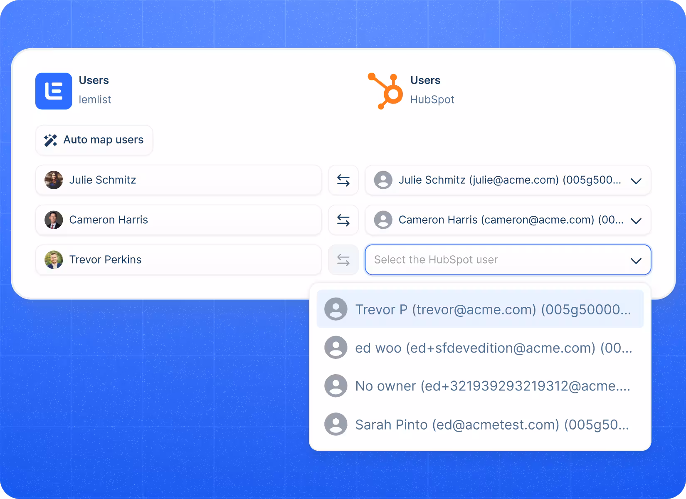
Task: Click the avatar icon in Cameron's HubSpot dropdown
Action: point(383,220)
